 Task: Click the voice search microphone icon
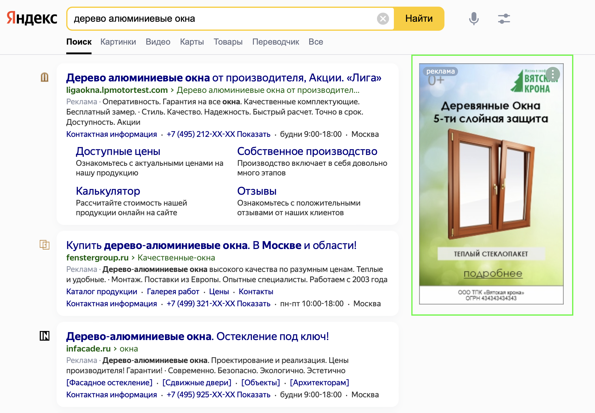click(x=474, y=19)
